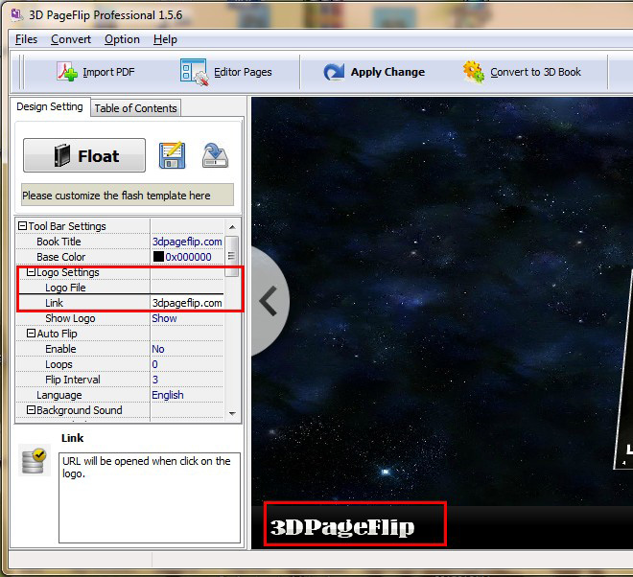Select the Show Logo property label
The width and height of the screenshot is (633, 577).
(70, 318)
